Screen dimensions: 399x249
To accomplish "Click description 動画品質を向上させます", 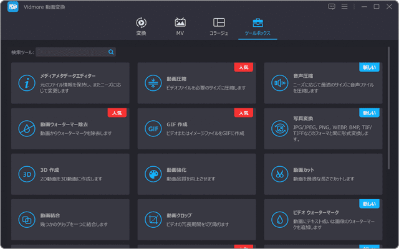I will (x=191, y=179).
